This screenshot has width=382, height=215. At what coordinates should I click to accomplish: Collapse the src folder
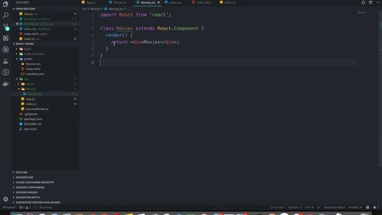pos(26,79)
